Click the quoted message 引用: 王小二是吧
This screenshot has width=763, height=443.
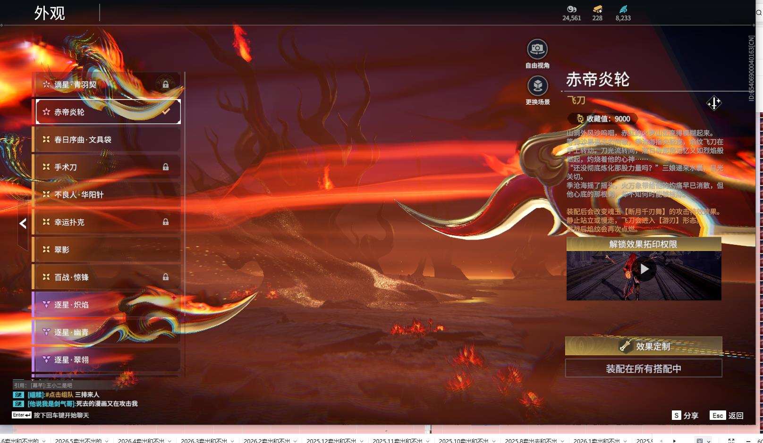pyautogui.click(x=43, y=385)
